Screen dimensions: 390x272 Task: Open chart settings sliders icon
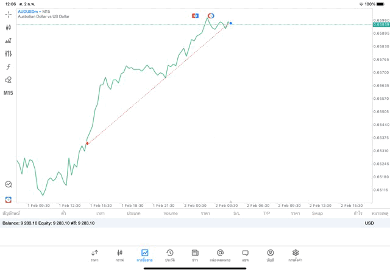(x=8, y=54)
